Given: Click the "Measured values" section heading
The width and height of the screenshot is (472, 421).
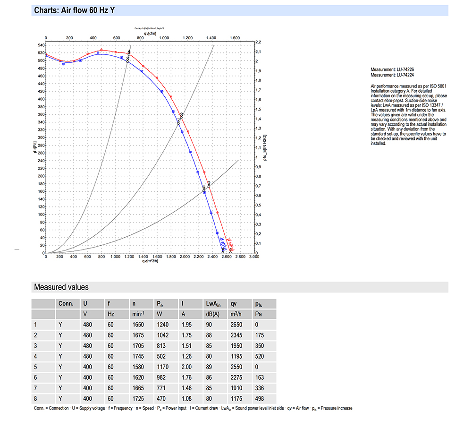Looking at the screenshot, I should pos(61,287).
